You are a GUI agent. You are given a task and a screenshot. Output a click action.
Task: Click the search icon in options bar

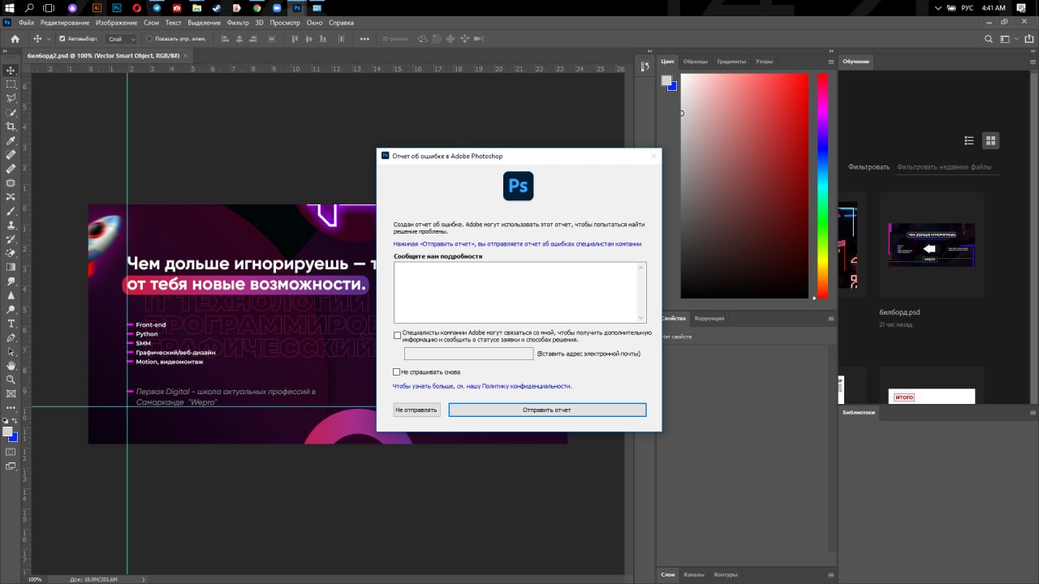coord(989,39)
